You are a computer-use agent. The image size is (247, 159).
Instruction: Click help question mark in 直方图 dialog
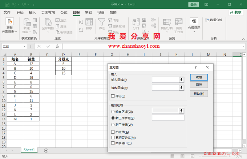[x=196, y=67]
